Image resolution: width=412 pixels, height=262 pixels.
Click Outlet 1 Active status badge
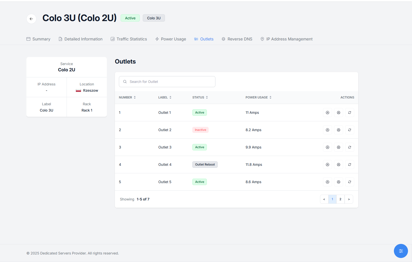point(200,113)
